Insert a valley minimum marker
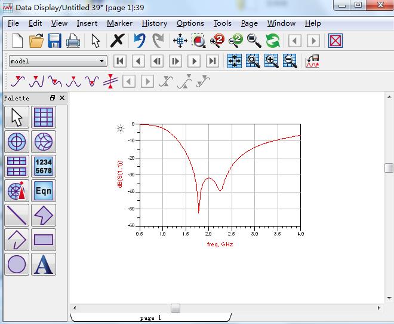 tap(92, 81)
